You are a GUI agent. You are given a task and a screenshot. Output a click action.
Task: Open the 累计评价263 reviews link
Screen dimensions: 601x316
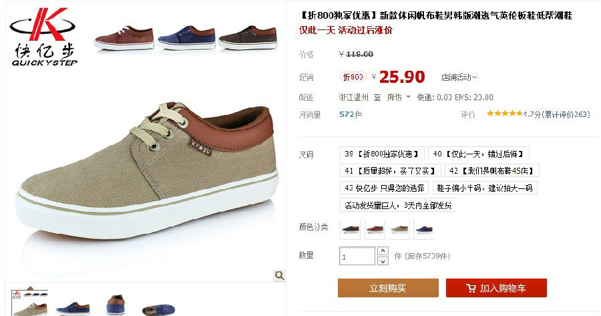[566, 114]
